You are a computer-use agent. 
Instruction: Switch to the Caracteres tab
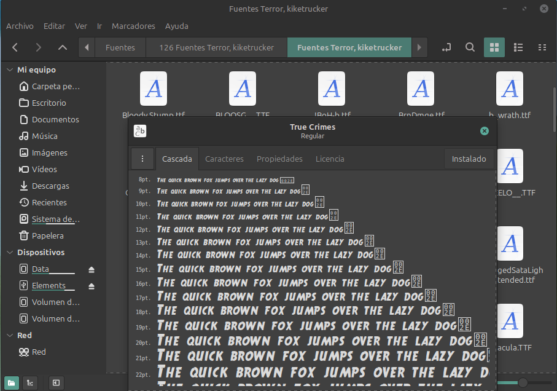point(224,159)
